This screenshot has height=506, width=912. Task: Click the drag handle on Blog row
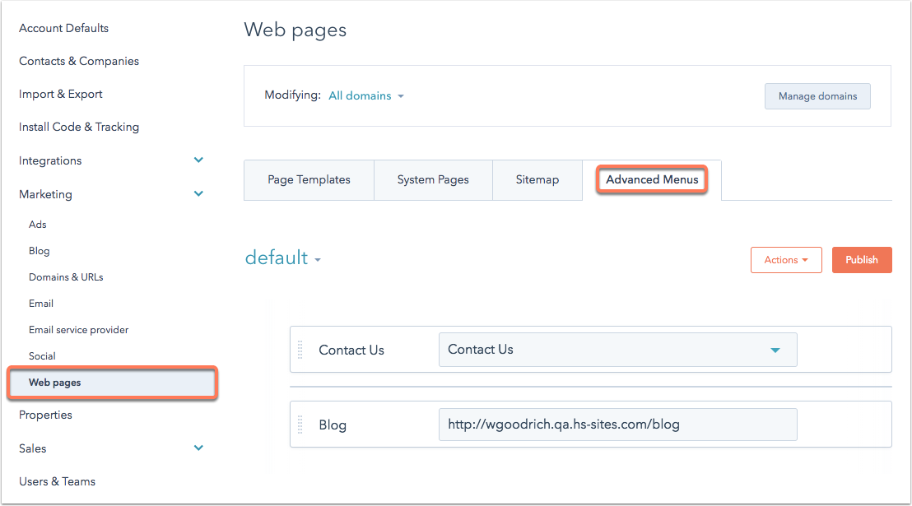pyautogui.click(x=300, y=425)
